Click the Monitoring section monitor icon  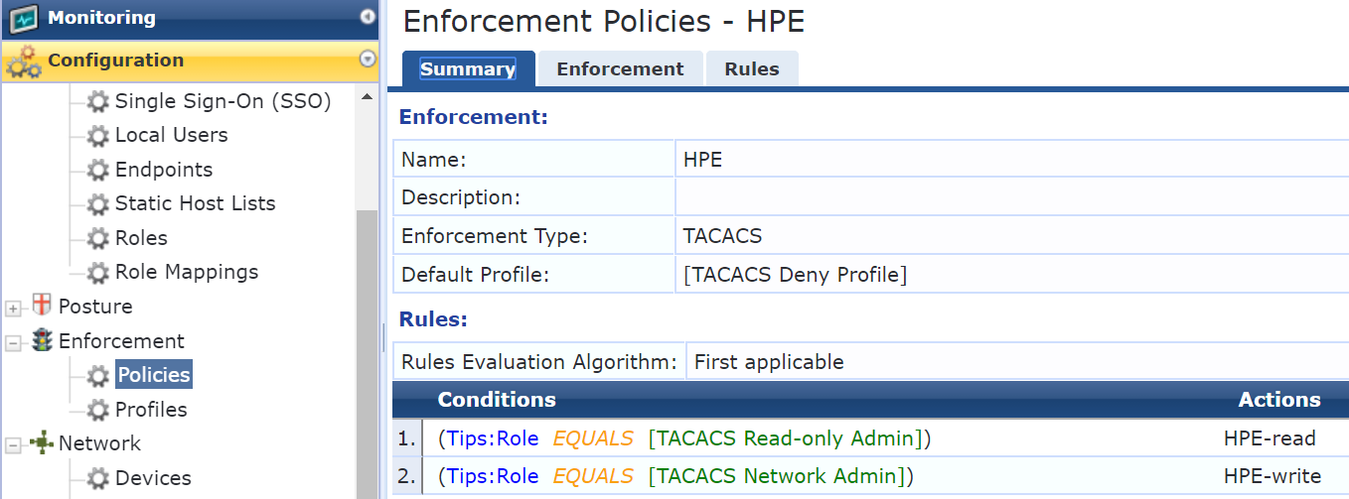[24, 18]
